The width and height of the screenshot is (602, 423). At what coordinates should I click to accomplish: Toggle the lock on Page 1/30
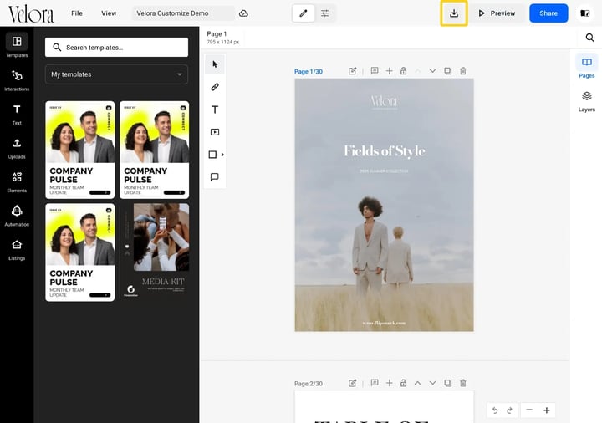click(x=403, y=70)
